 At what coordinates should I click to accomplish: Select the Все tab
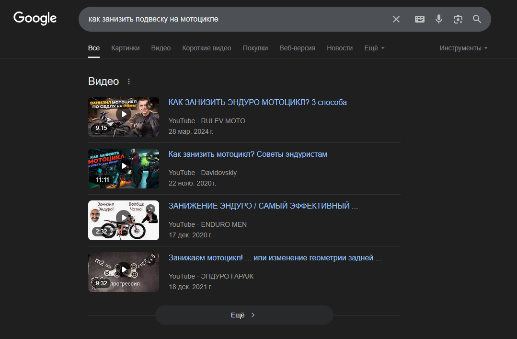[94, 48]
